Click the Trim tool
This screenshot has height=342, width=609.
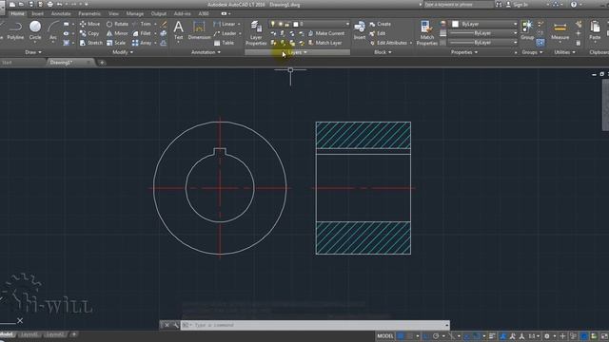(142, 24)
